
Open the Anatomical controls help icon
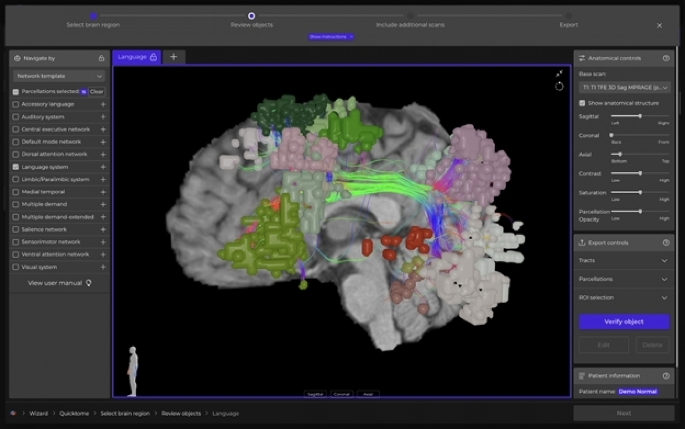coord(666,58)
